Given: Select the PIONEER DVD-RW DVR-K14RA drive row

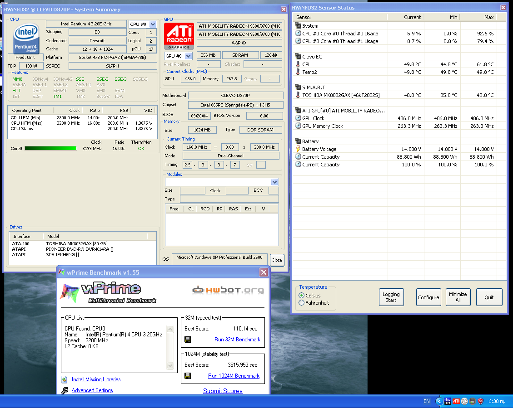Looking at the screenshot, I should 83,249.
